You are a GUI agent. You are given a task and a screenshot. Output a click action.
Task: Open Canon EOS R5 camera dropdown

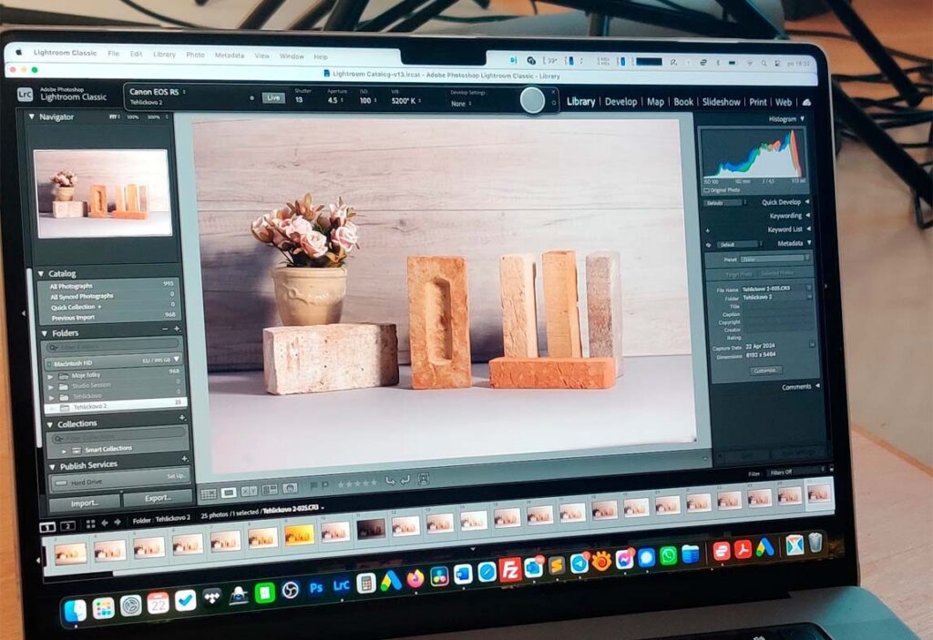pyautogui.click(x=157, y=92)
